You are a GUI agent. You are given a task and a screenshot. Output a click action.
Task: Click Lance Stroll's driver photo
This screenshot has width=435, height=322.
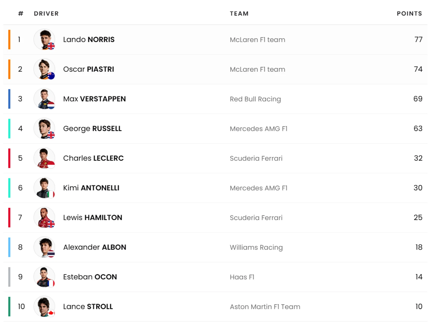coord(44,307)
